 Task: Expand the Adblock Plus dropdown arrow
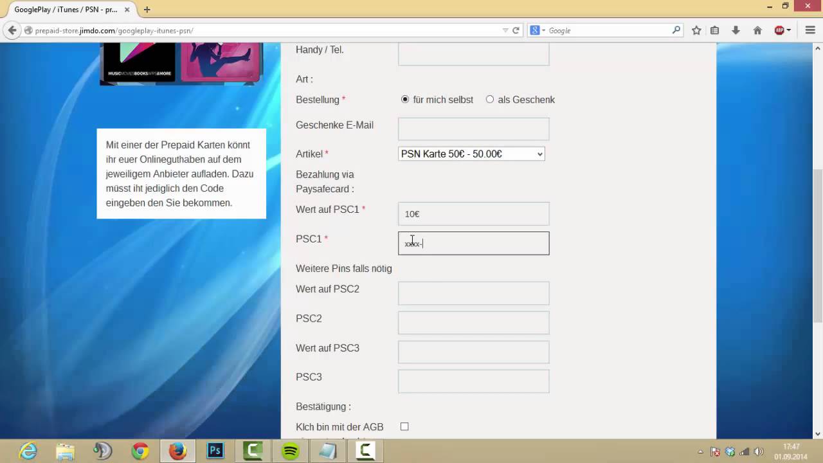[788, 30]
